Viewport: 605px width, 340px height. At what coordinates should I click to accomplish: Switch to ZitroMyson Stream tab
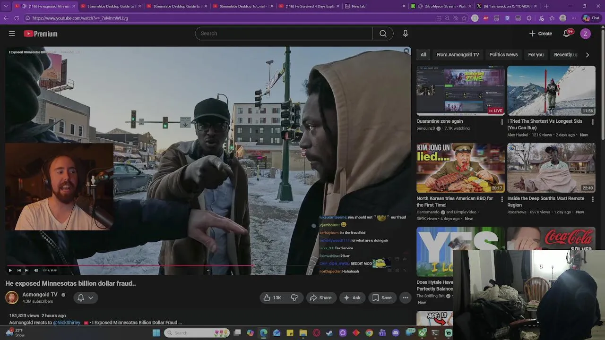pos(441,6)
